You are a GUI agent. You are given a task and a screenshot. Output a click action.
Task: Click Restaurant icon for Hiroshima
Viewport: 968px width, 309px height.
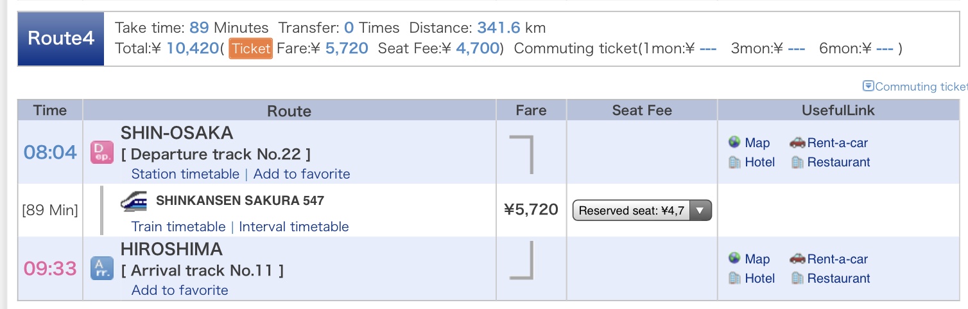click(797, 278)
